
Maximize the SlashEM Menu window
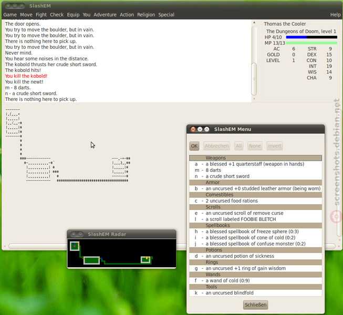coord(207,129)
